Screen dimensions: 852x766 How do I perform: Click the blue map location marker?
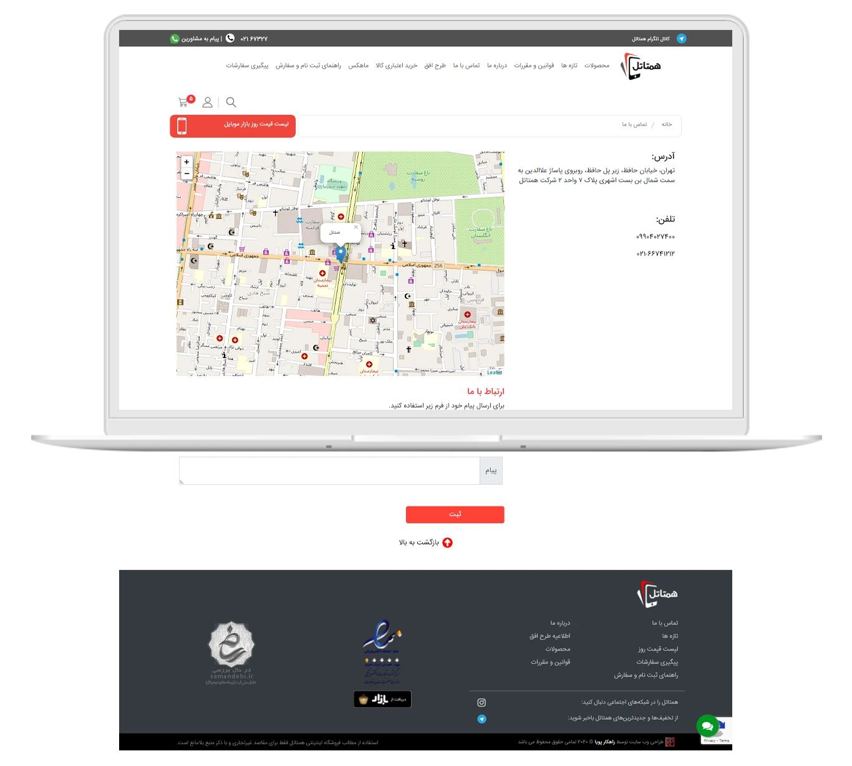point(341,253)
